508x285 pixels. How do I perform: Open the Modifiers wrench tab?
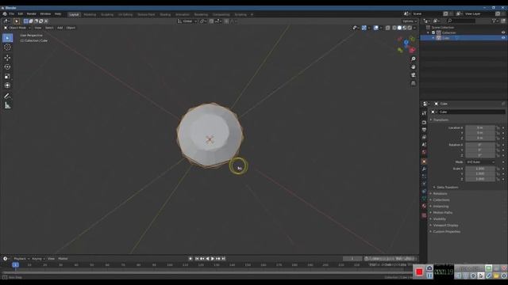(424, 169)
